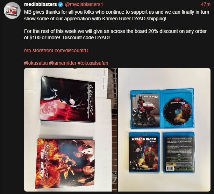Click the post text about DYAD shipping
Screen dimensions: 214x194
click(116, 15)
